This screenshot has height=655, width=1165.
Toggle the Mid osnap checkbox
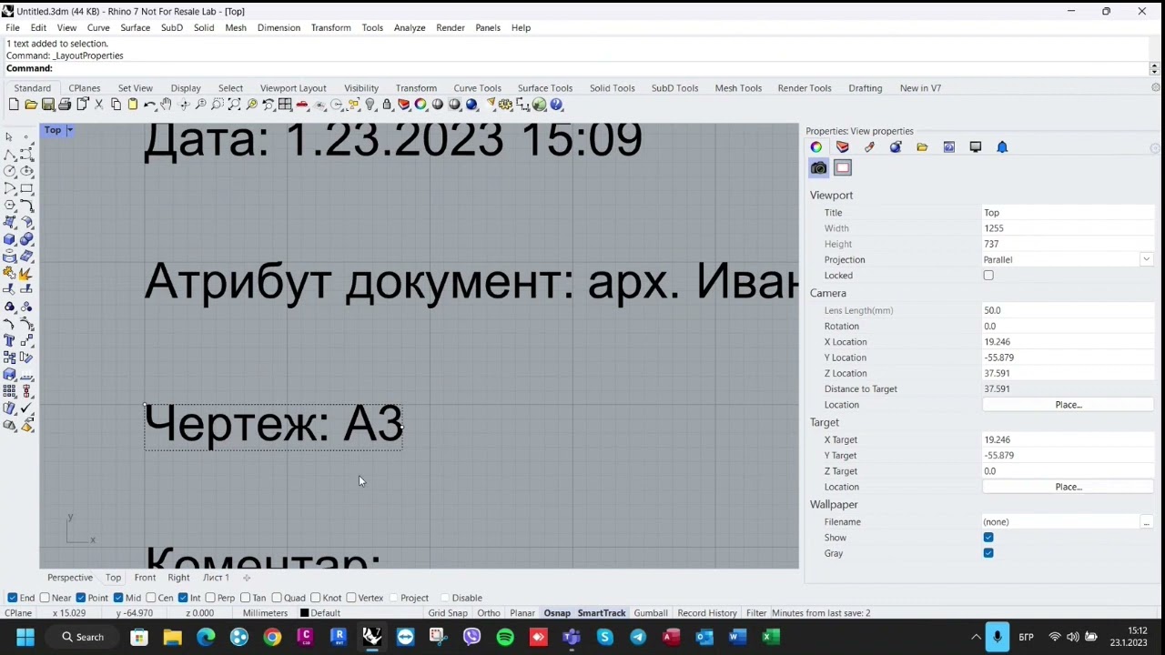click(118, 598)
